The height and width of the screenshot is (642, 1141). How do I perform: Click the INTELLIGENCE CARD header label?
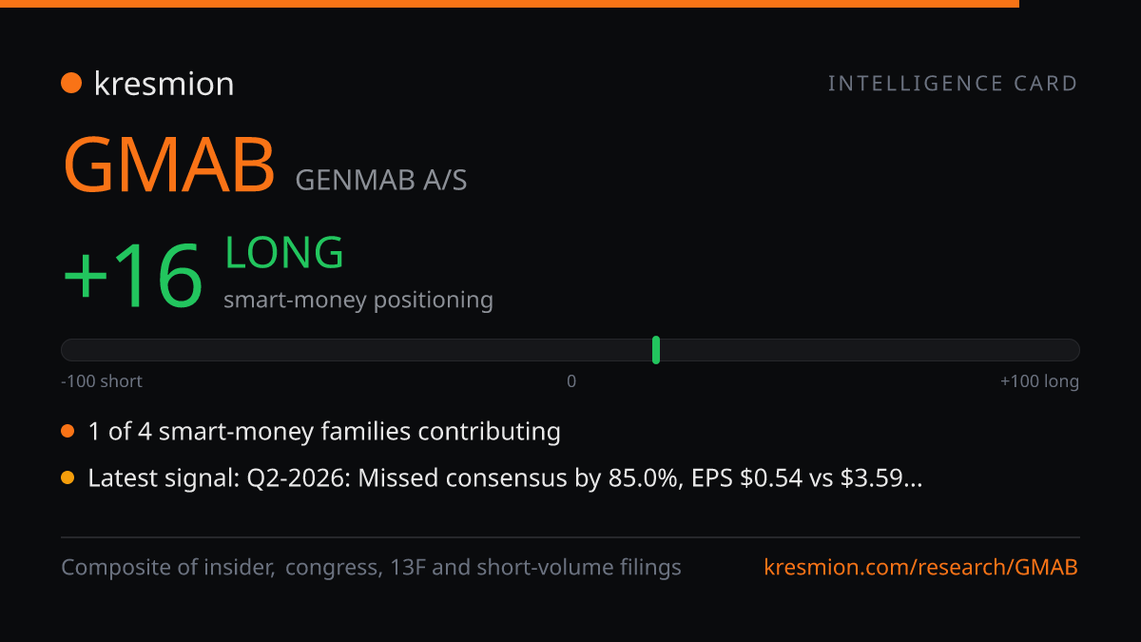point(953,84)
